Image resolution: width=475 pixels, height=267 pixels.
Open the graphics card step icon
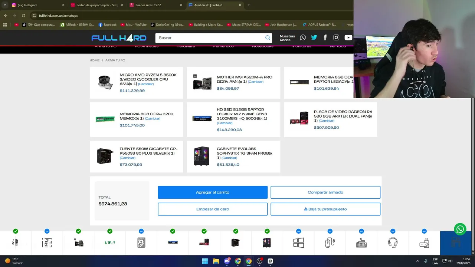pyautogui.click(x=204, y=243)
